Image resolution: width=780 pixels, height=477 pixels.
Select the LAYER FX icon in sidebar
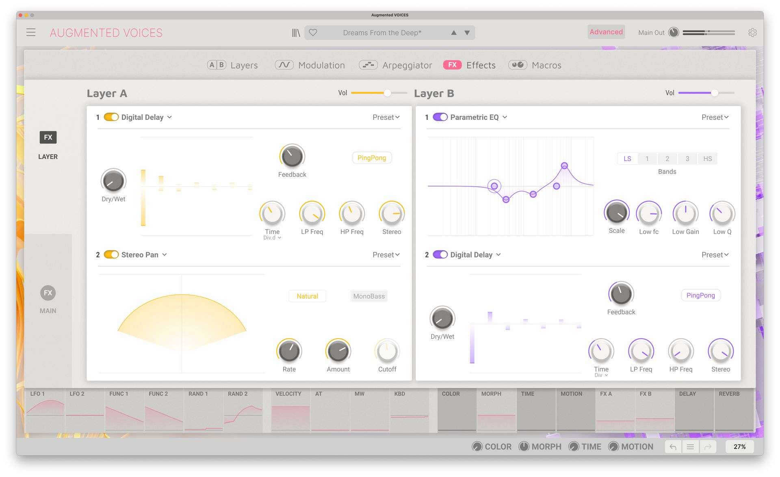[48, 137]
